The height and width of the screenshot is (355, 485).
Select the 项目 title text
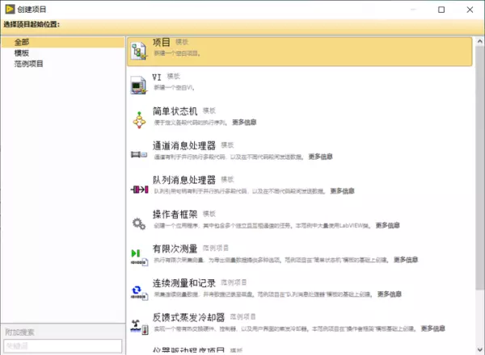click(x=161, y=42)
